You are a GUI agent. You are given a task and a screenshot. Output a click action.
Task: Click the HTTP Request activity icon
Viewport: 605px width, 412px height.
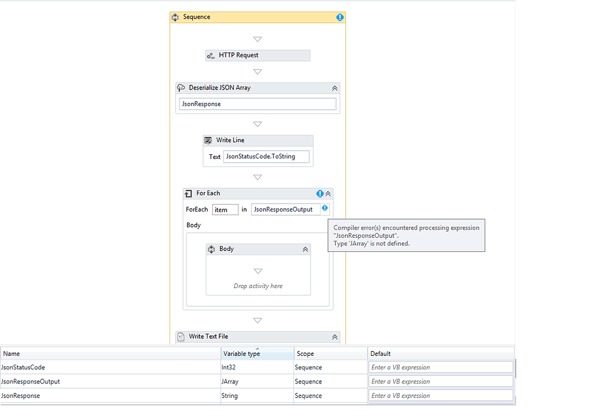click(x=211, y=55)
